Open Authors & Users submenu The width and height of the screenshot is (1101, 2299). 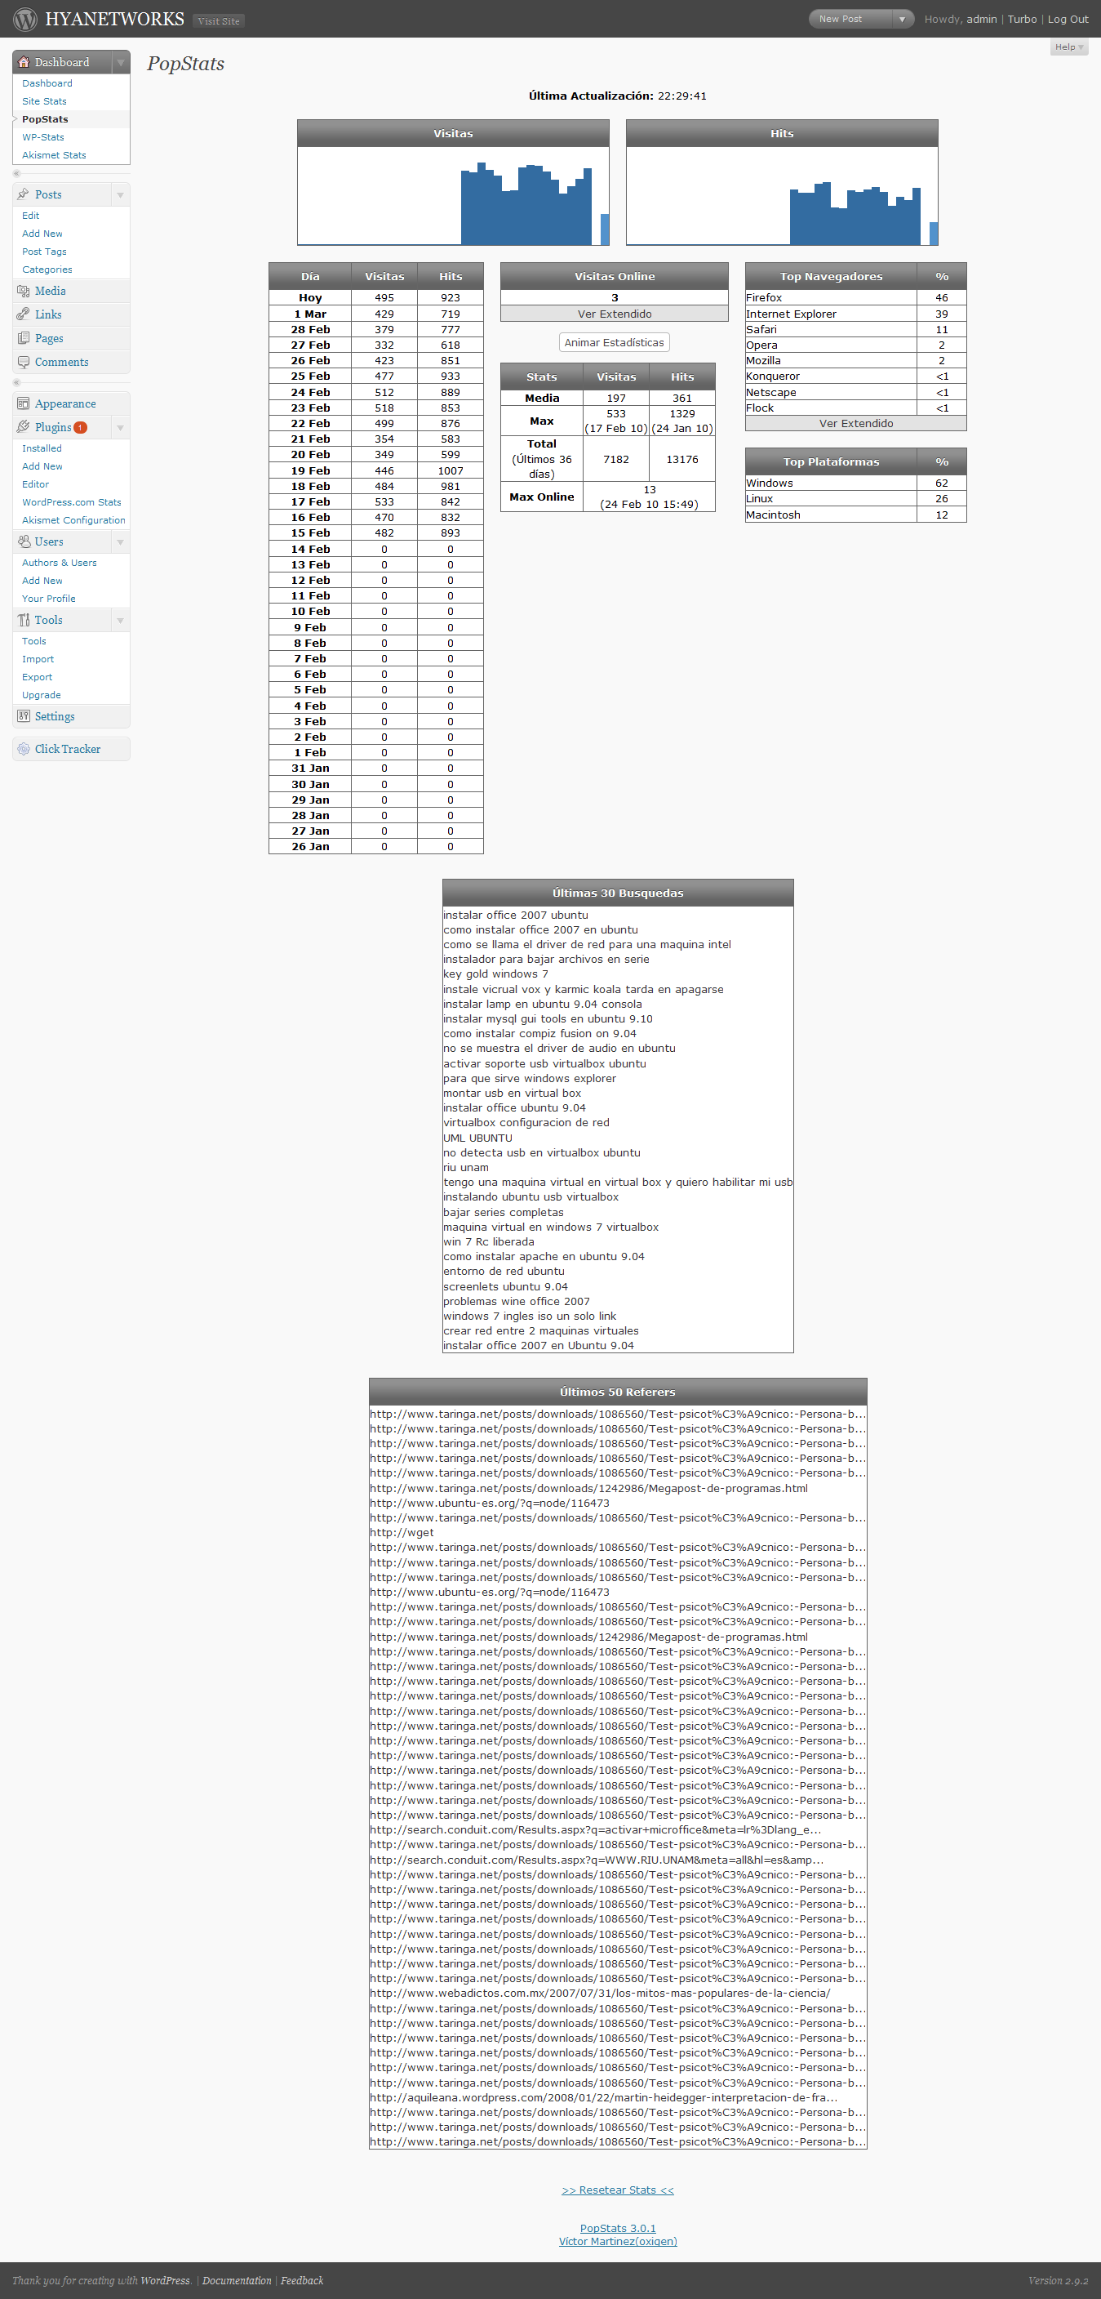point(60,564)
